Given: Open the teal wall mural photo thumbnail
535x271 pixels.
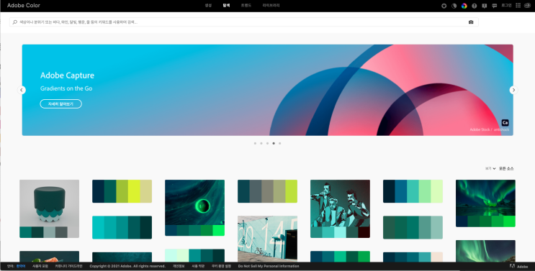Looking at the screenshot, I should coord(268,239).
